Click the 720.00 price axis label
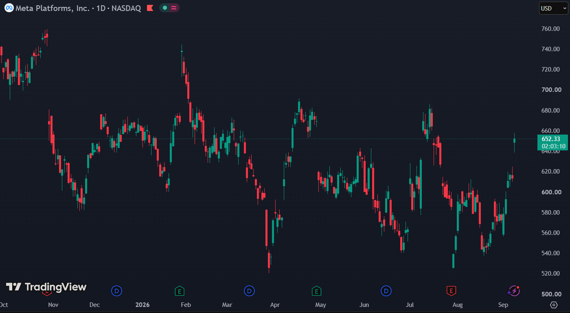This screenshot has height=313, width=570. pyautogui.click(x=552, y=70)
